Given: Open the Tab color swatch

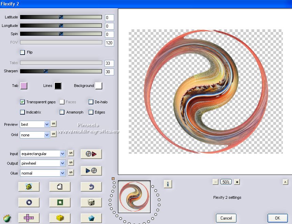Looking at the screenshot, I should pos(24,86).
